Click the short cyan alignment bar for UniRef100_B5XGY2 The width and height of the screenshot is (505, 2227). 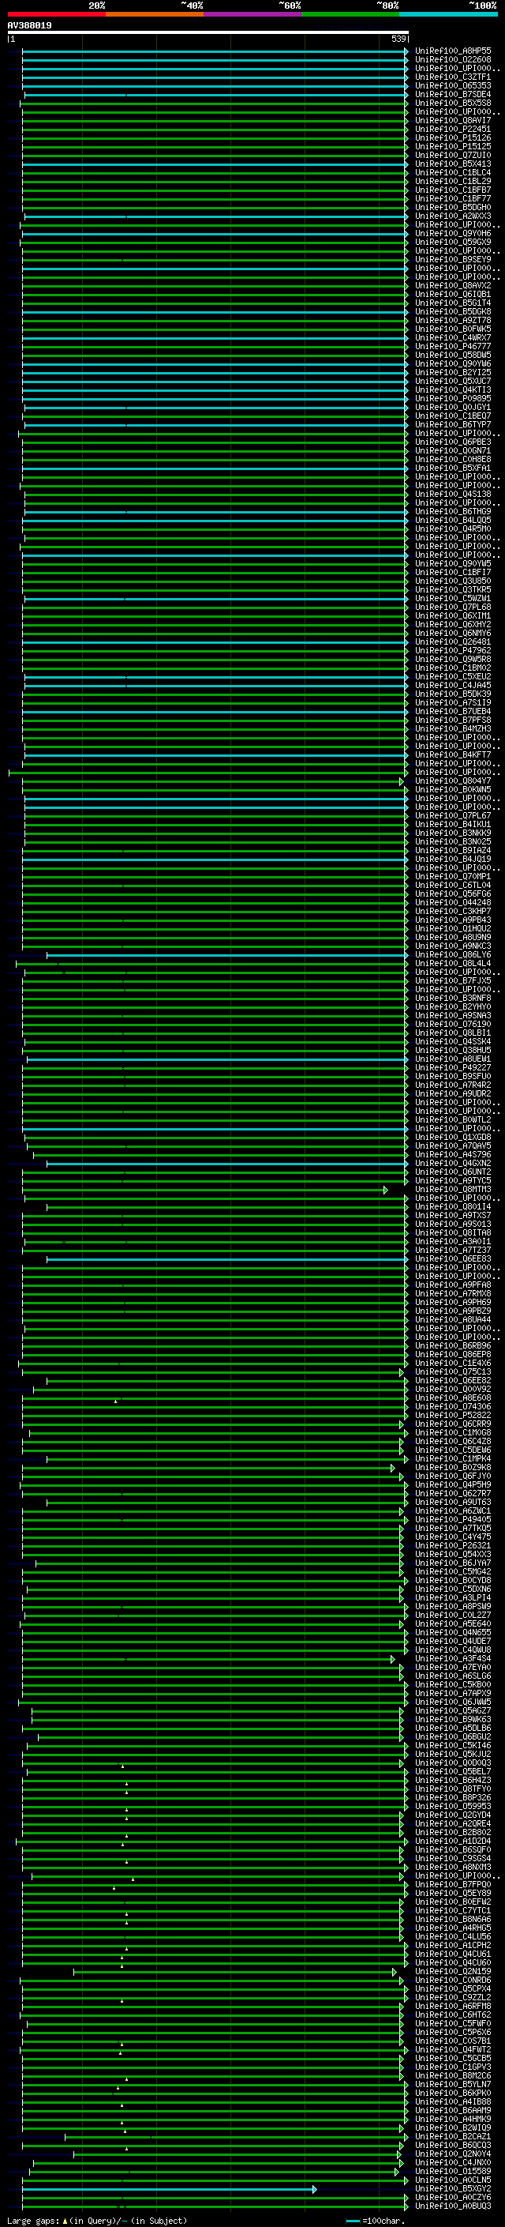tap(169, 2189)
